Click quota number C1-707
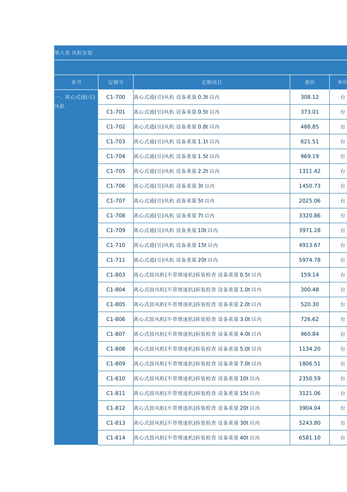Screen dimensions: 347x492 [x=116, y=201]
